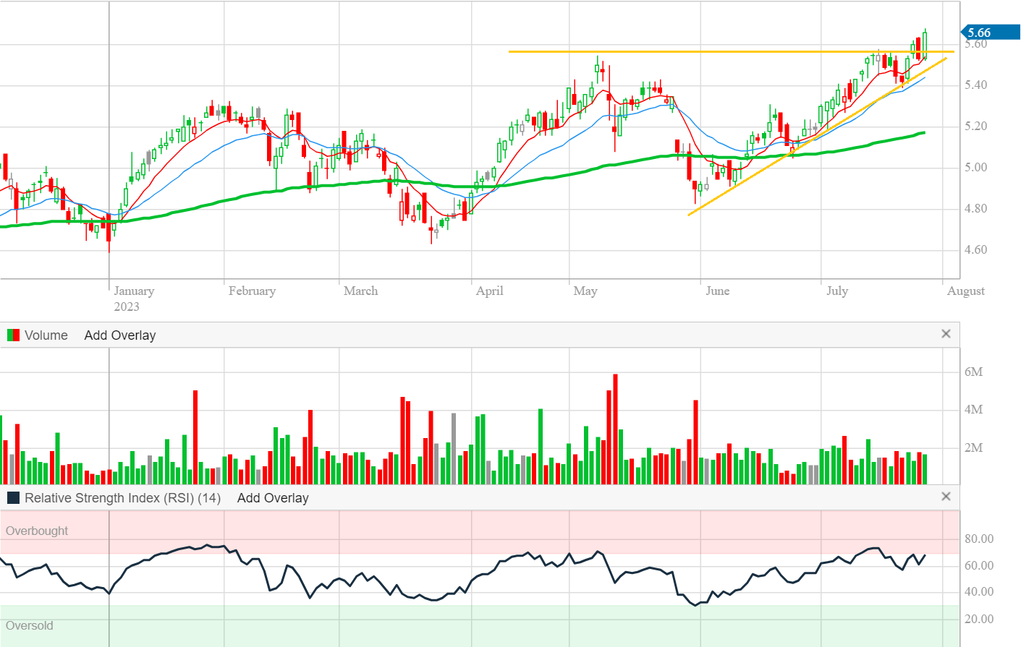The image size is (1021, 647).
Task: Click the July label on the time axis
Action: 836,291
